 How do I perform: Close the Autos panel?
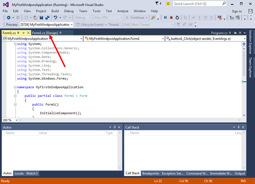(119, 127)
